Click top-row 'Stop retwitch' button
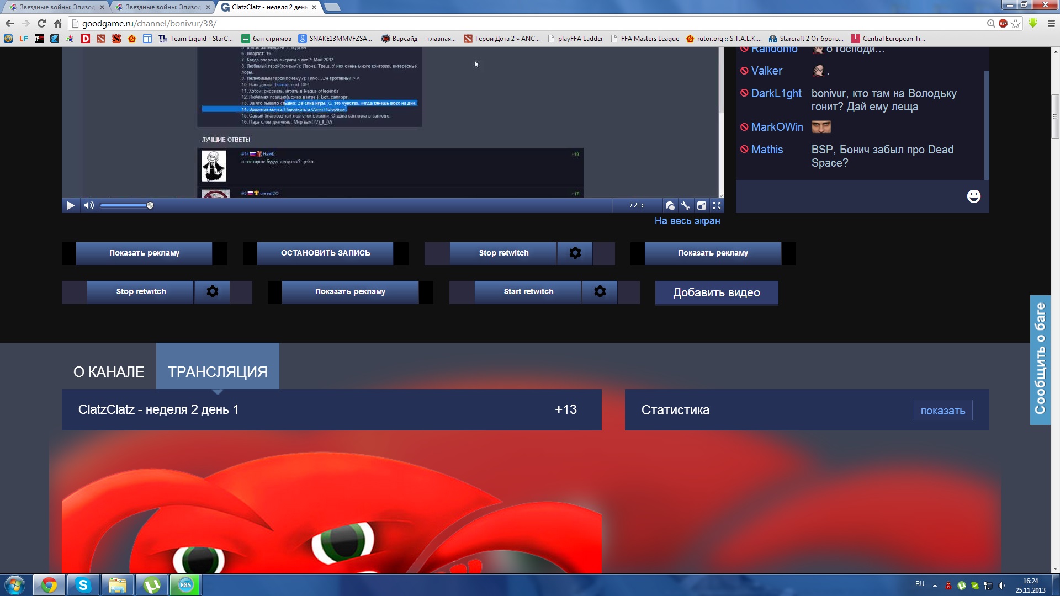This screenshot has width=1060, height=596. (x=503, y=253)
